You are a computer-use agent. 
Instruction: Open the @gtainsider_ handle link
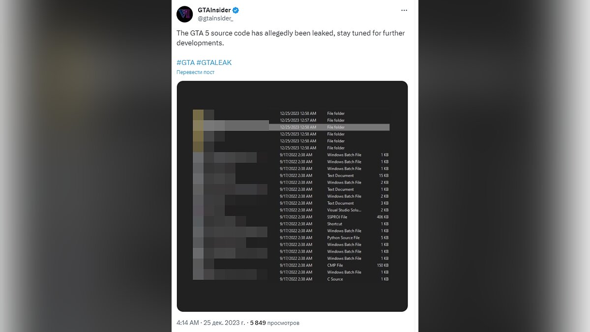point(215,18)
